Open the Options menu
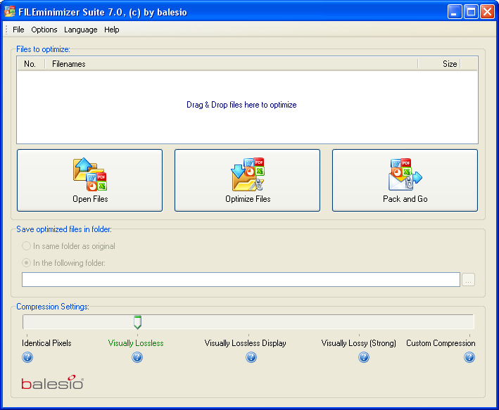The image size is (499, 410). click(44, 30)
